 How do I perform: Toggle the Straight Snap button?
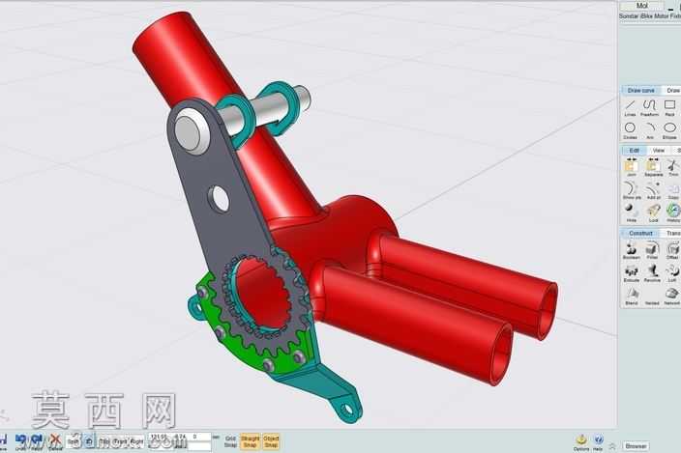click(x=250, y=441)
